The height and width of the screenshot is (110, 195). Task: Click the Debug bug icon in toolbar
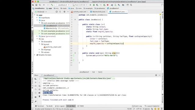[x=94, y=5]
